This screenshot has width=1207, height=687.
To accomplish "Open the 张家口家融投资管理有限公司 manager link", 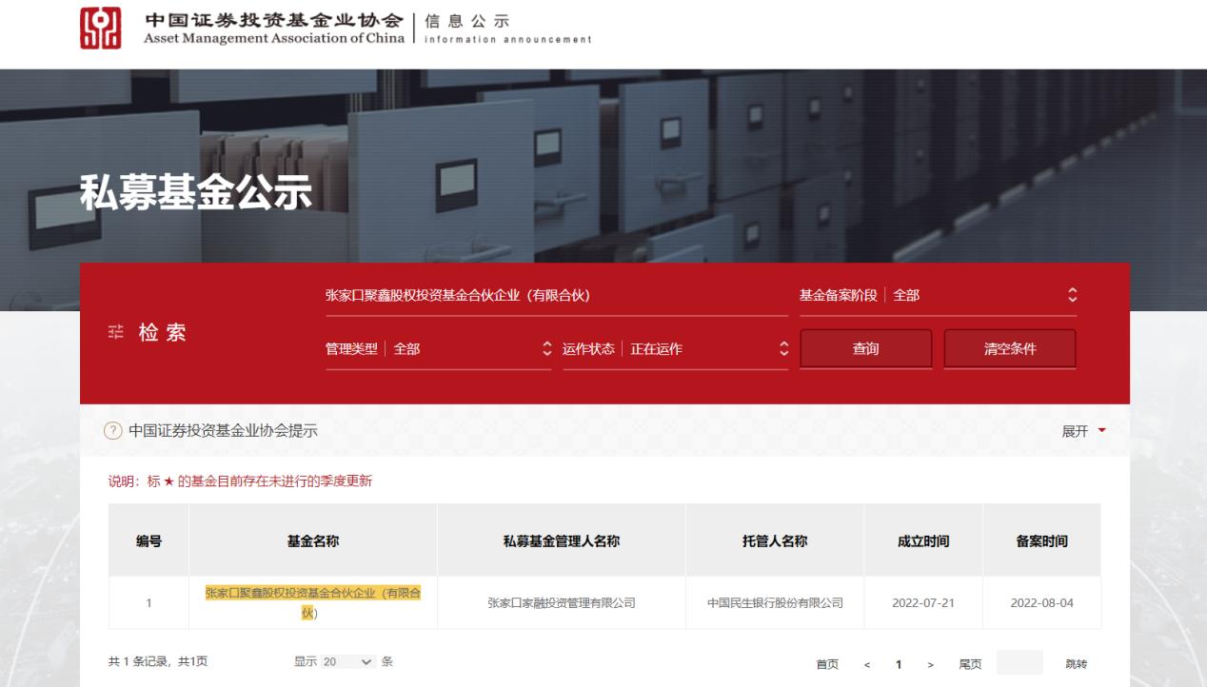I will 561,602.
